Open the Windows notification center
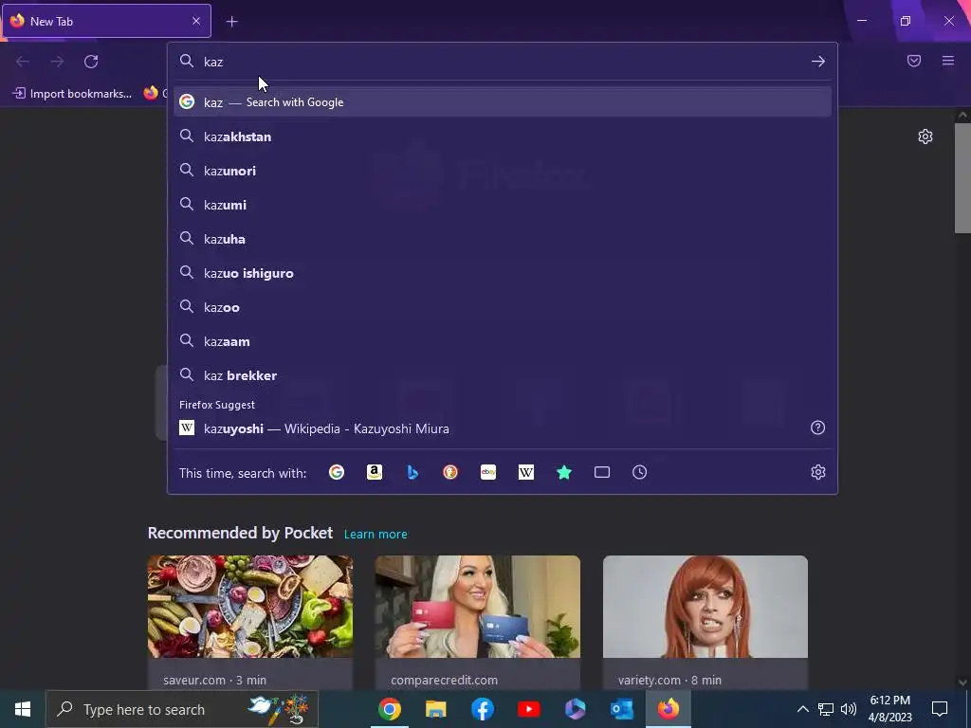Viewport: 971px width, 728px height. pyautogui.click(x=940, y=709)
